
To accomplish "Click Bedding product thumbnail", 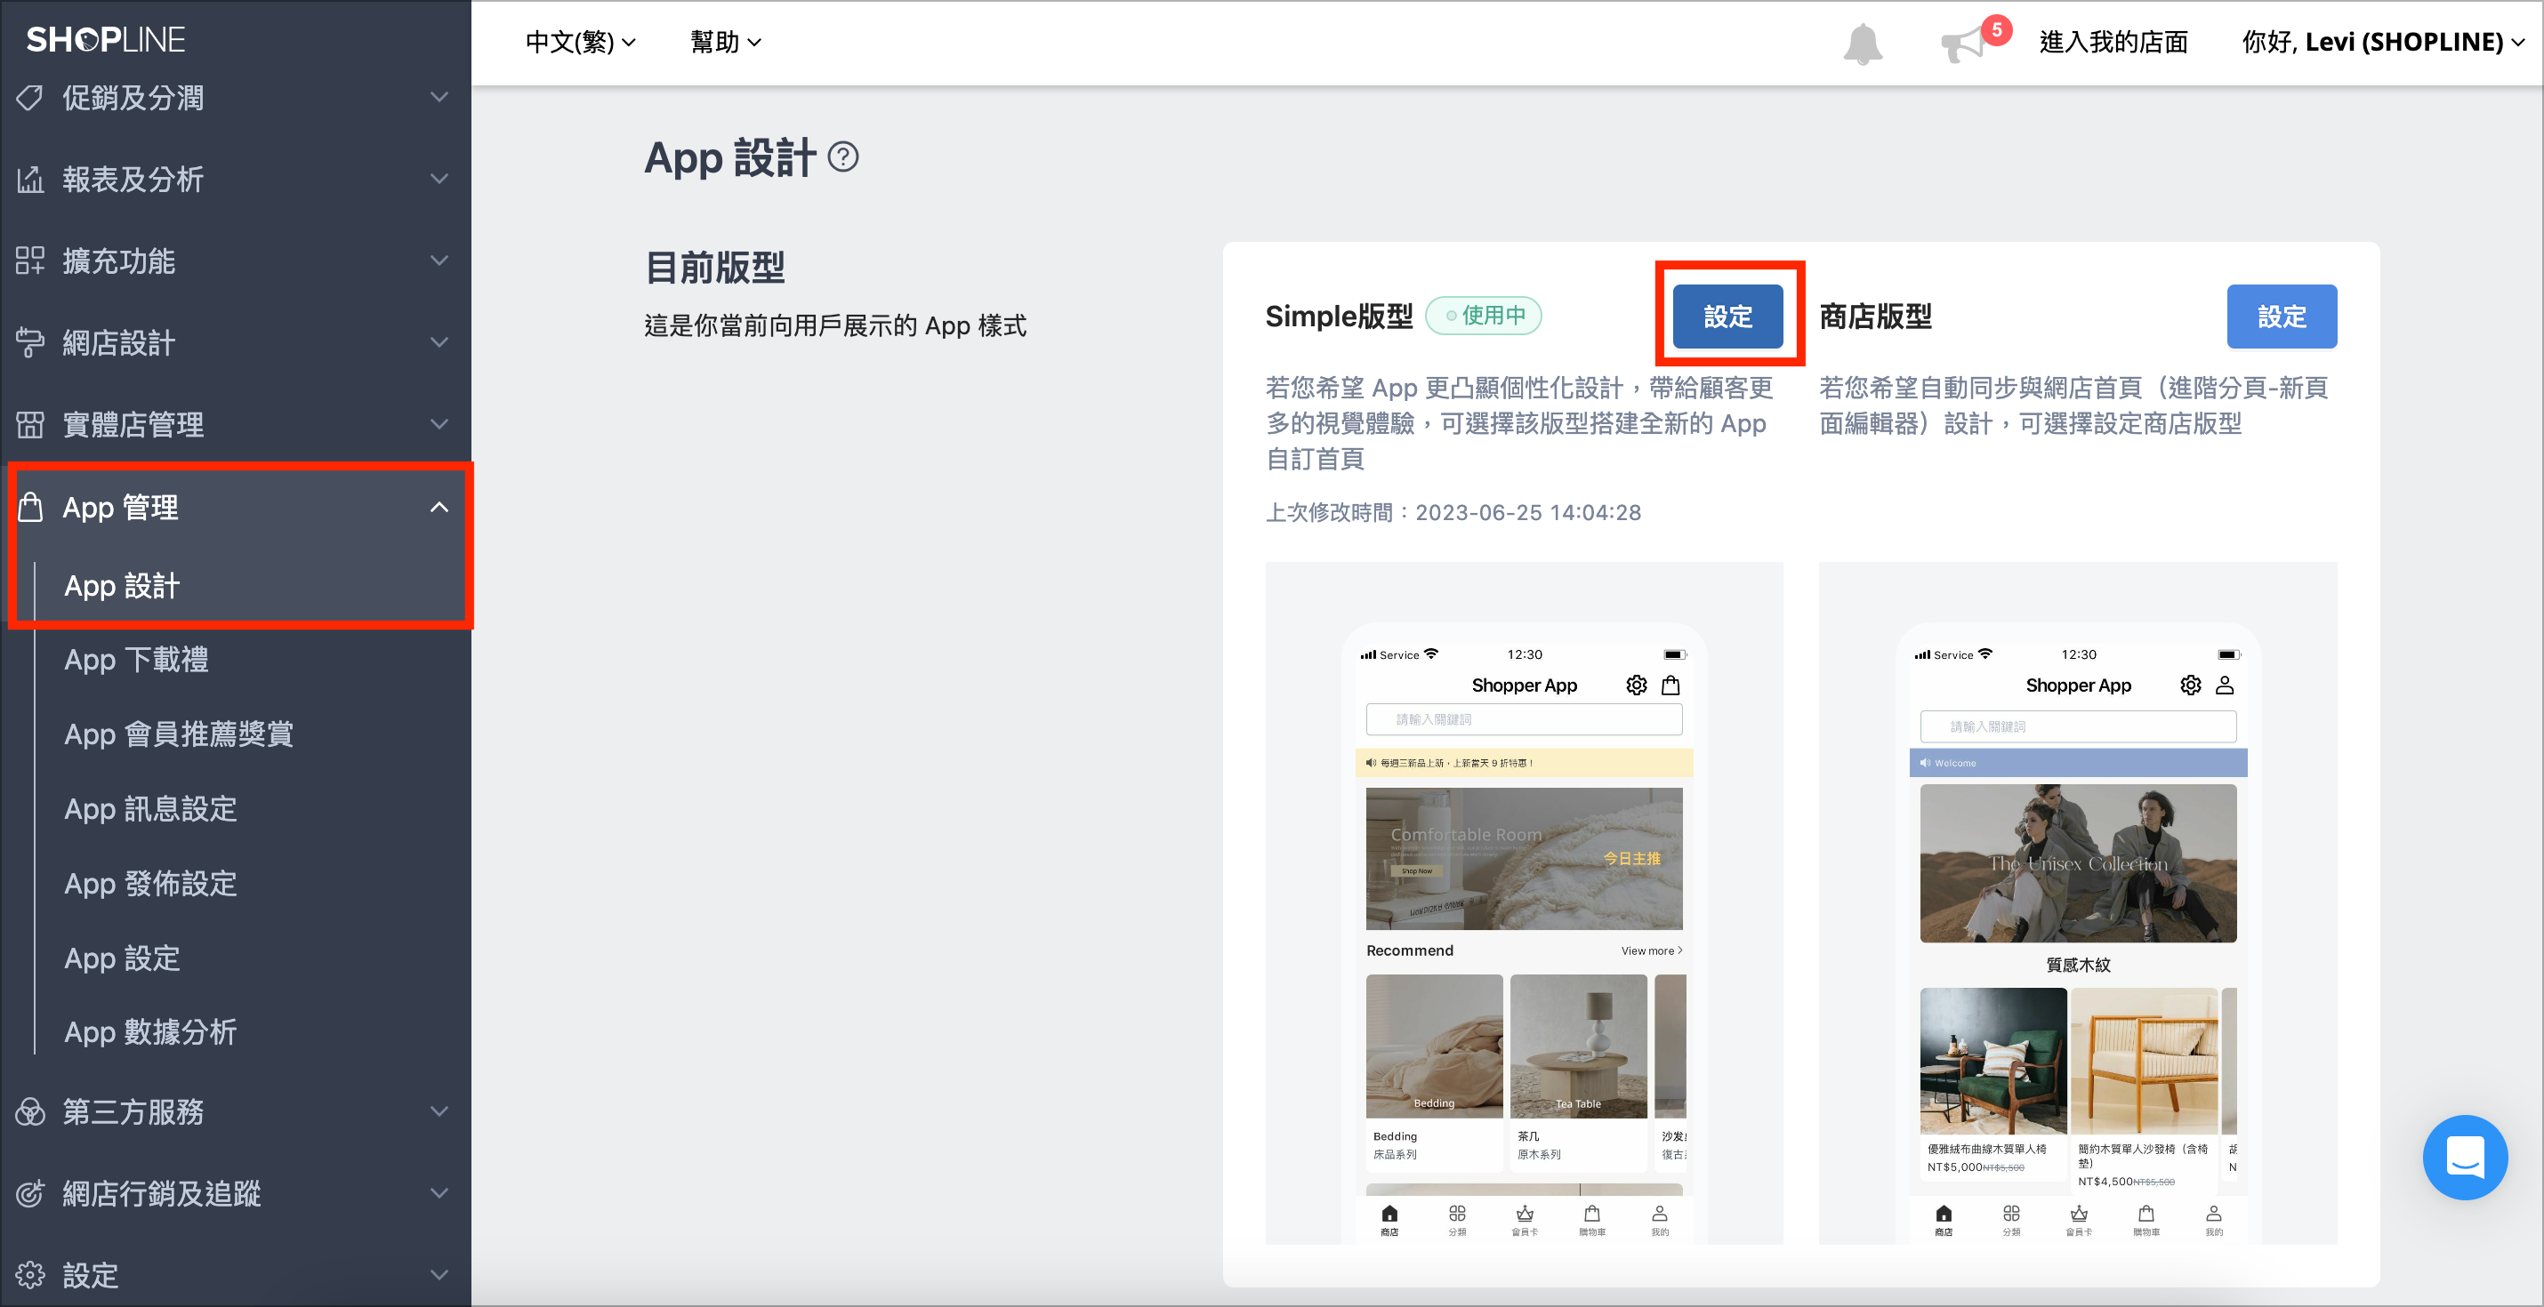I will (1434, 1046).
